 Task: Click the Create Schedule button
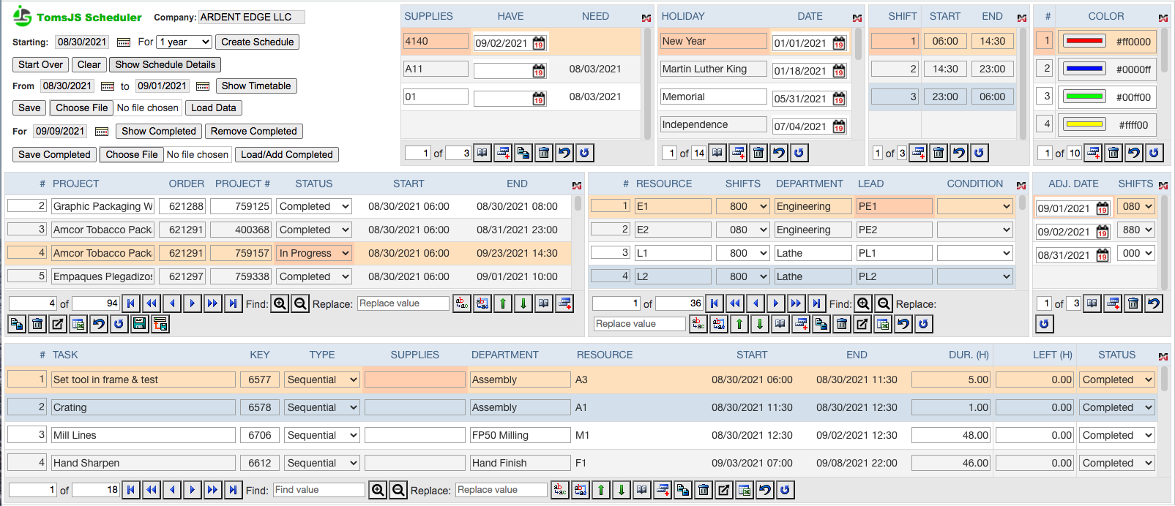pyautogui.click(x=257, y=42)
